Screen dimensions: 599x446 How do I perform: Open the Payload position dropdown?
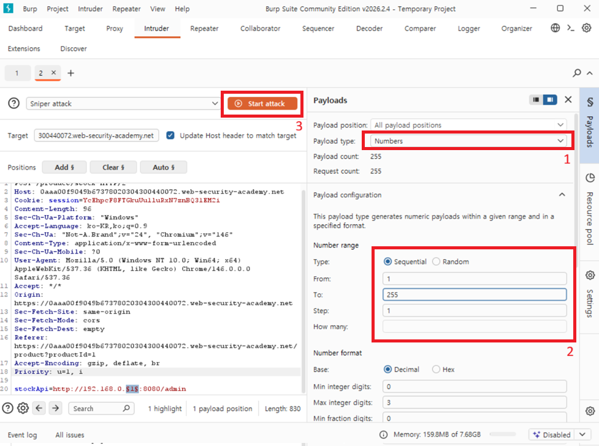click(468, 125)
